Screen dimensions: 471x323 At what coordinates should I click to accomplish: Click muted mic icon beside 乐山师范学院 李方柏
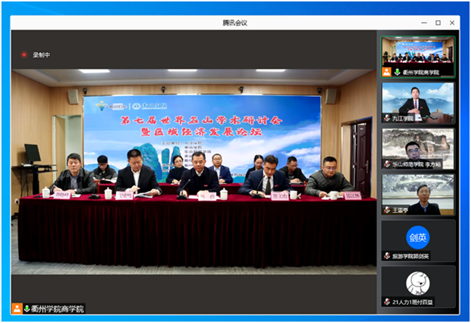(387, 164)
